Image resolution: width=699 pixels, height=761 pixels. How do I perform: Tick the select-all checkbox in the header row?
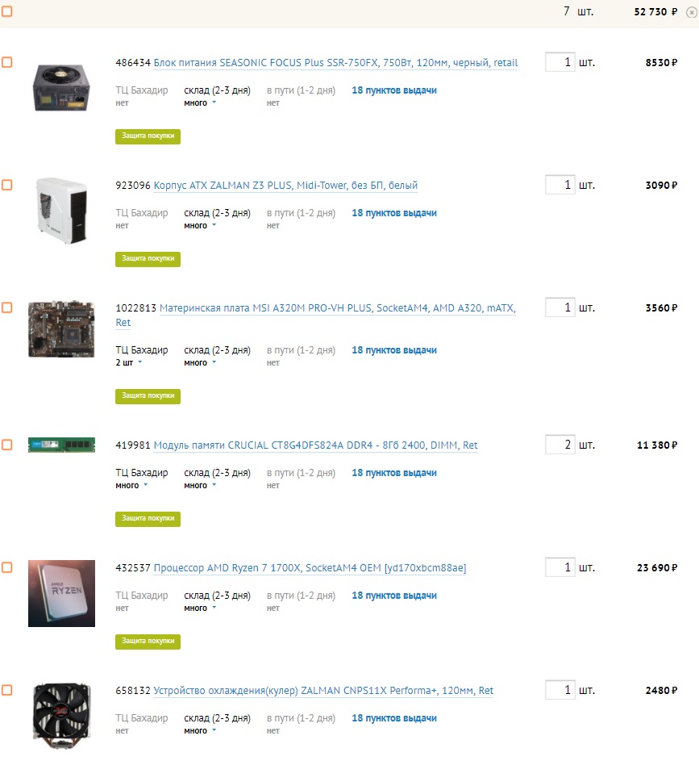pyautogui.click(x=6, y=10)
